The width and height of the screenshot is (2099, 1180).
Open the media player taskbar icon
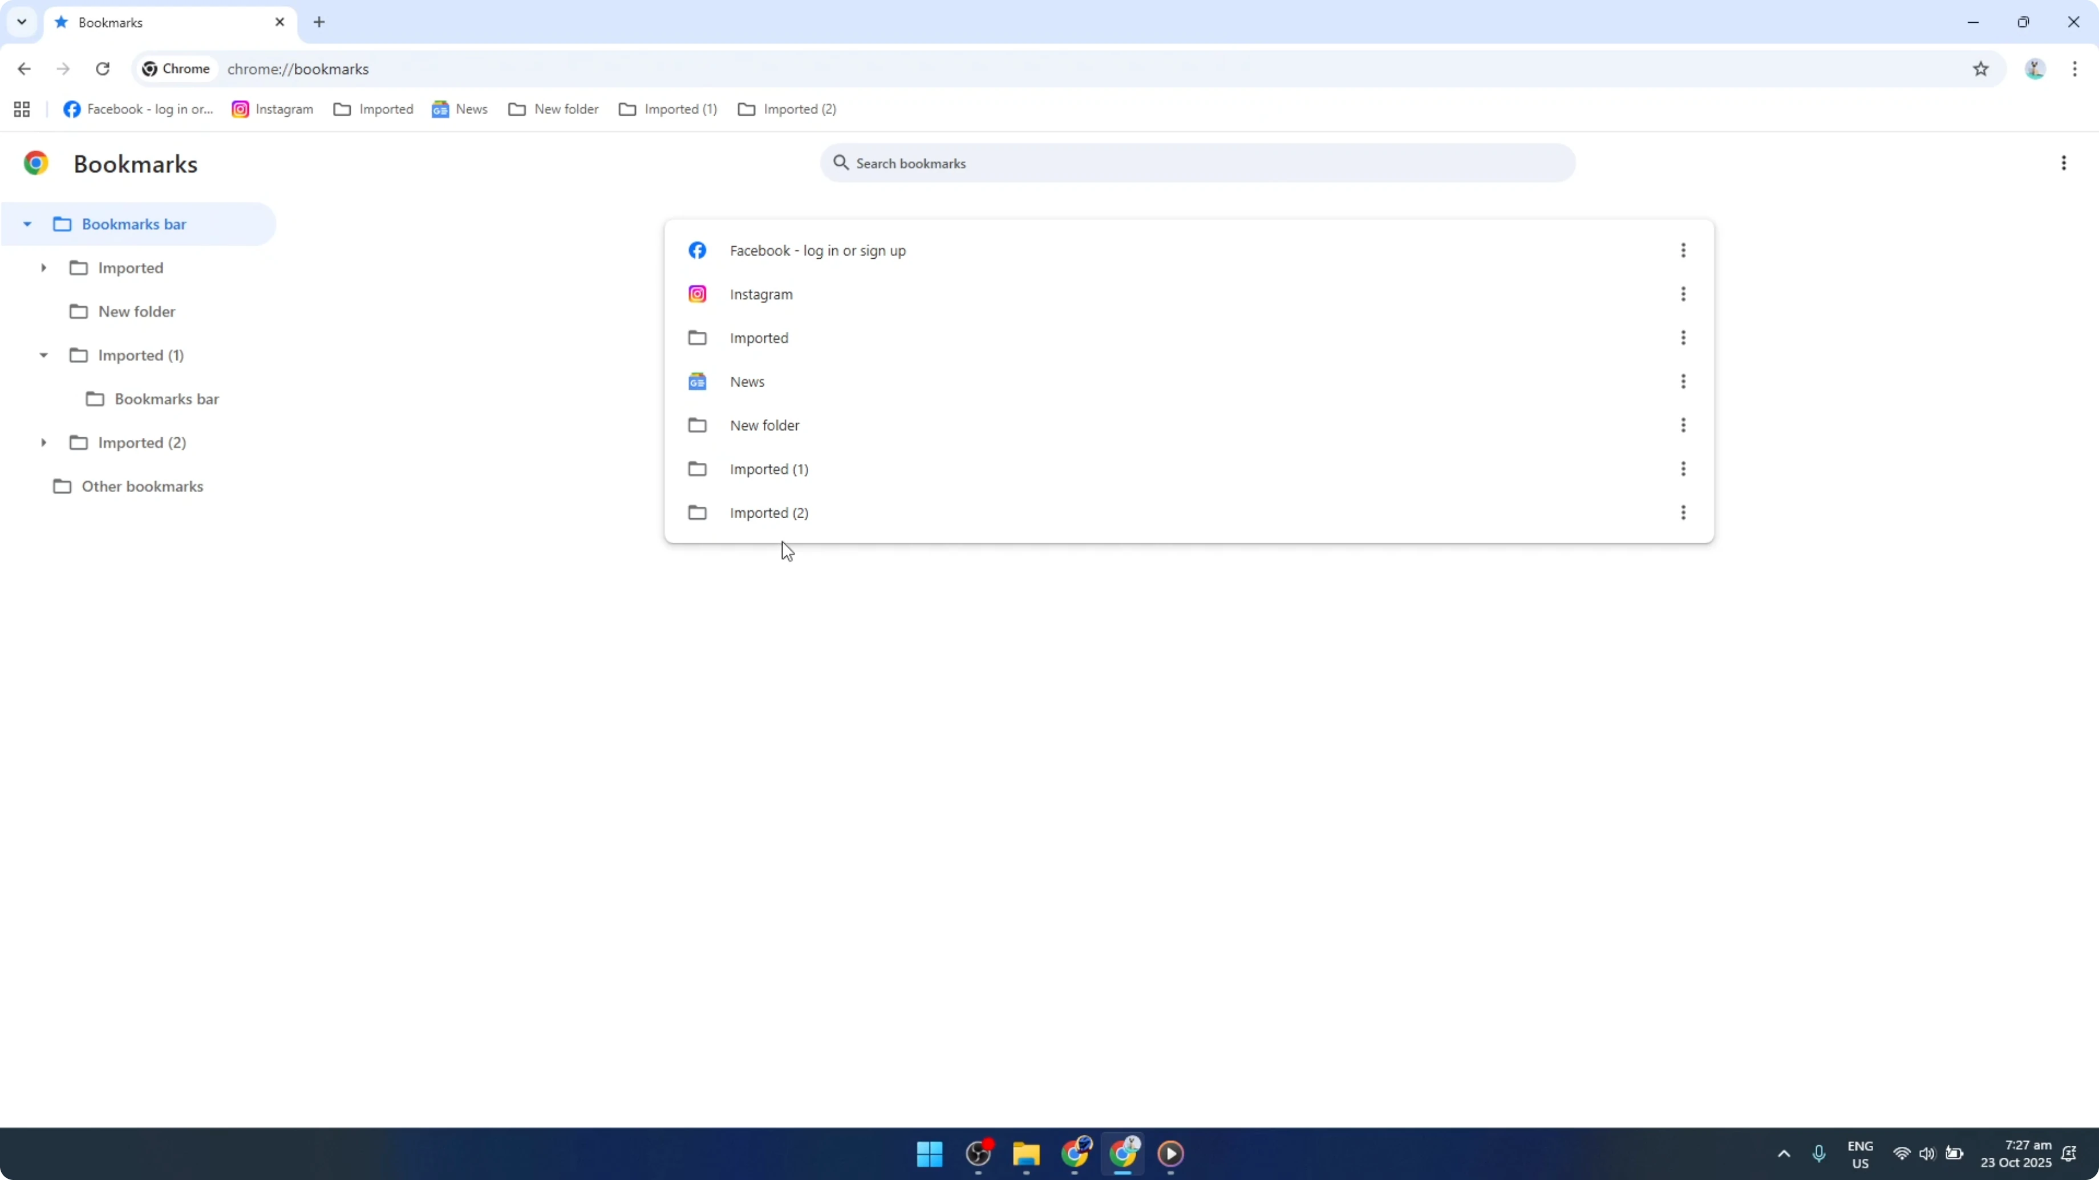pyautogui.click(x=1171, y=1153)
